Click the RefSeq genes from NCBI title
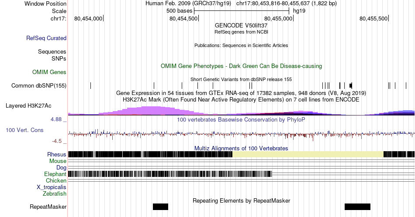415x217 pixels. (x=241, y=32)
